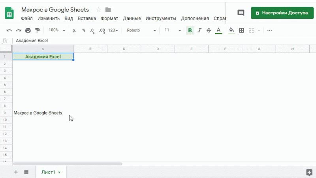This screenshot has width=316, height=178.
Task: Activate the paint format tool
Action: click(38, 30)
